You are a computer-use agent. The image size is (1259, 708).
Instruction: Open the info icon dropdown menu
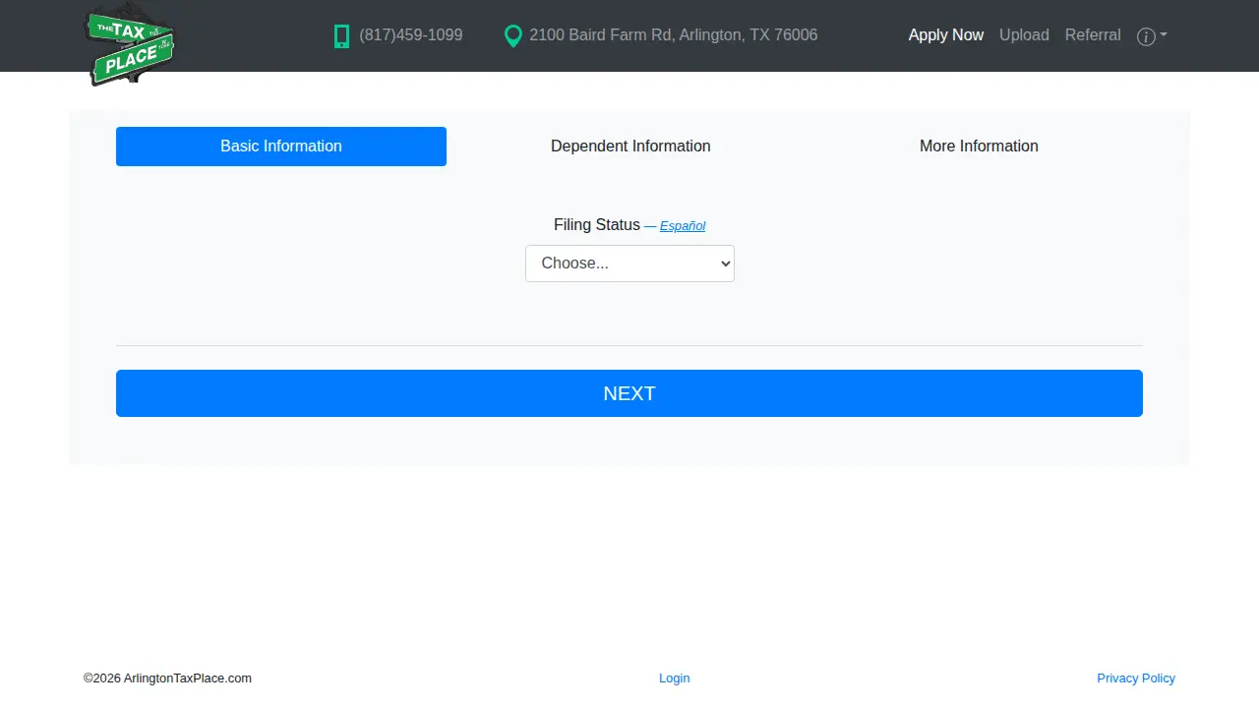1152,36
